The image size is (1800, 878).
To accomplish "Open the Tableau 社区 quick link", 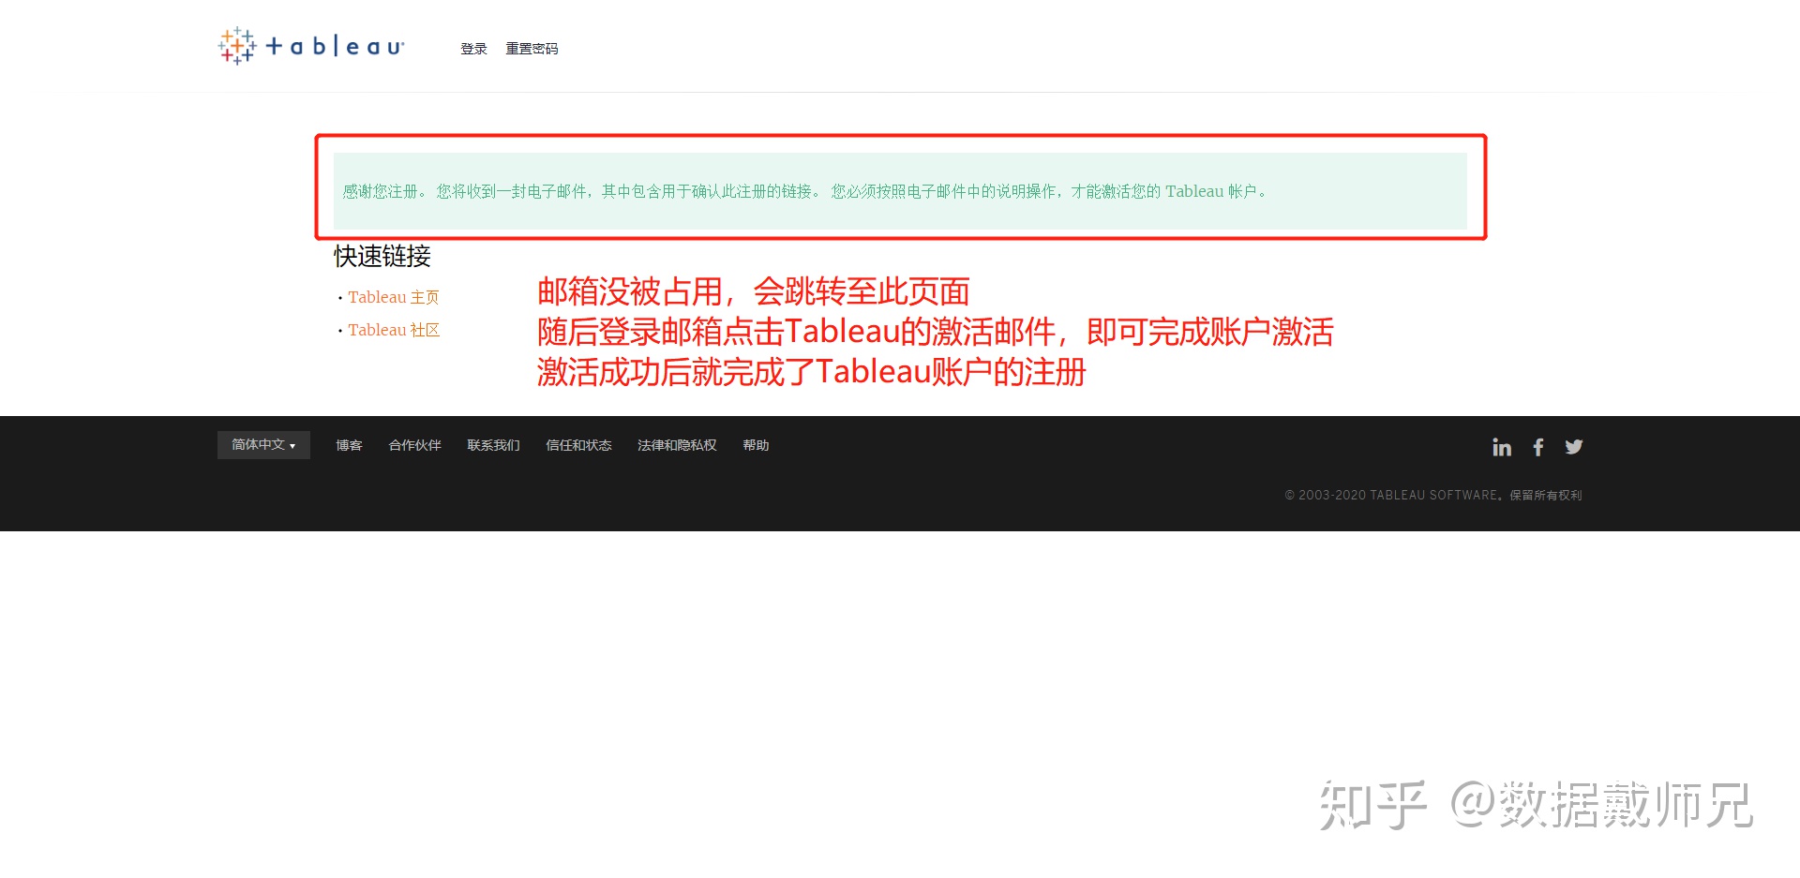I will pos(394,330).
